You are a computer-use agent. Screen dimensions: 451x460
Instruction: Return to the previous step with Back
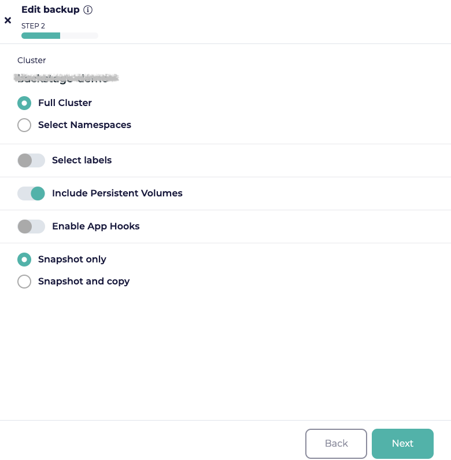pyautogui.click(x=336, y=443)
